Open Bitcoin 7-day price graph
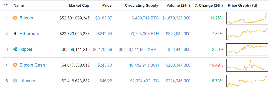 tap(247, 18)
